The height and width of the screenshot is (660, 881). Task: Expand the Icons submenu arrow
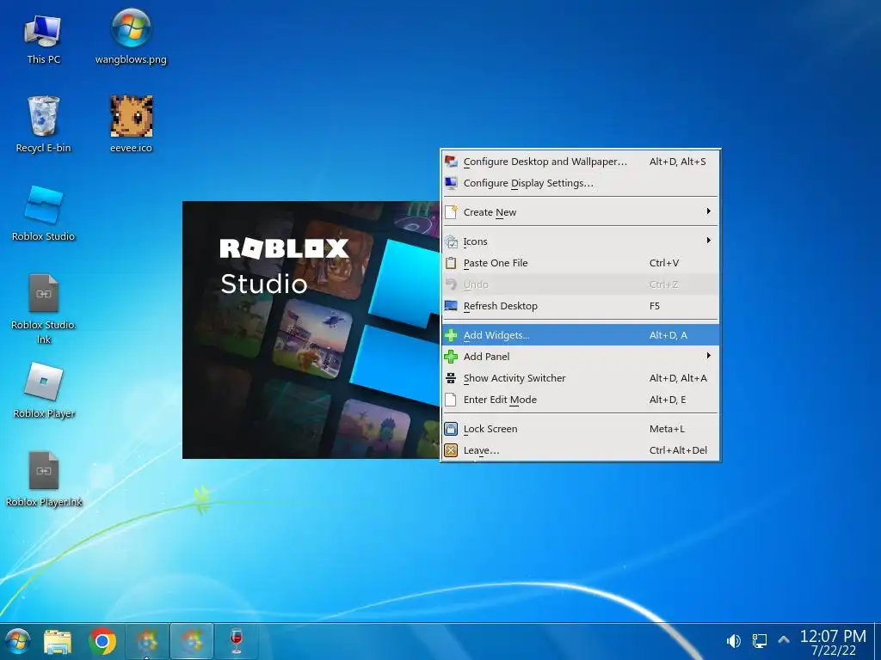[709, 241]
